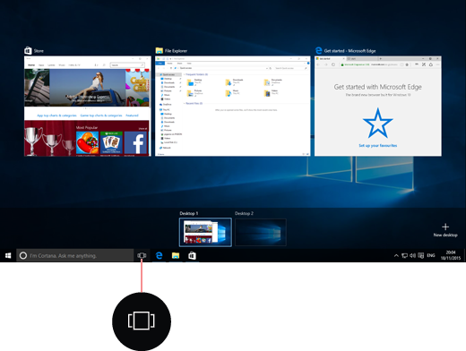Viewport: 466px width, 351px height.
Task: Open File Explorer from the taskbar
Action: (x=176, y=255)
